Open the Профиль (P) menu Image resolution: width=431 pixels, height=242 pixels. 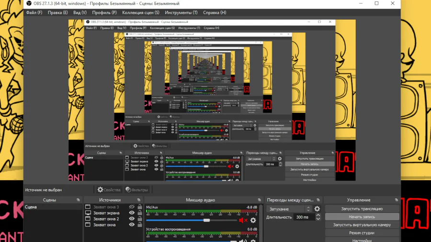click(104, 12)
